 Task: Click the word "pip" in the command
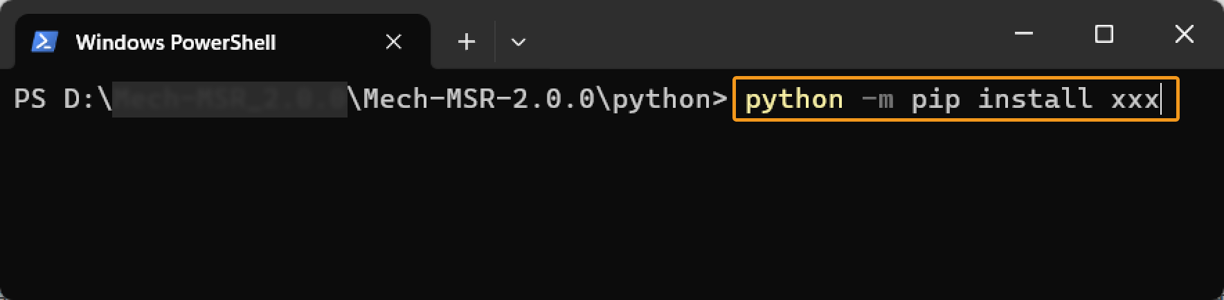tap(935, 100)
